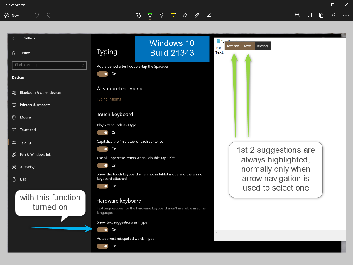Click the Typing insights link
Viewport: 353px width, 265px height.
pos(109,99)
